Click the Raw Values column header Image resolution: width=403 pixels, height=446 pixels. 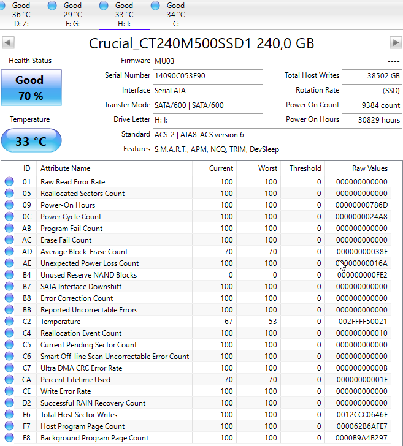click(358, 168)
